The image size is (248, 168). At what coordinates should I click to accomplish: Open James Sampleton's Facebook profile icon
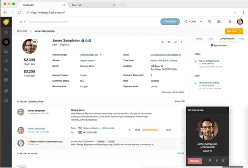tap(83, 40)
